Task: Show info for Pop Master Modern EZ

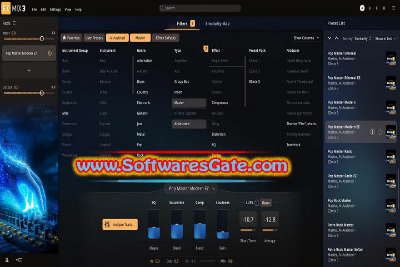Action: pyautogui.click(x=373, y=132)
